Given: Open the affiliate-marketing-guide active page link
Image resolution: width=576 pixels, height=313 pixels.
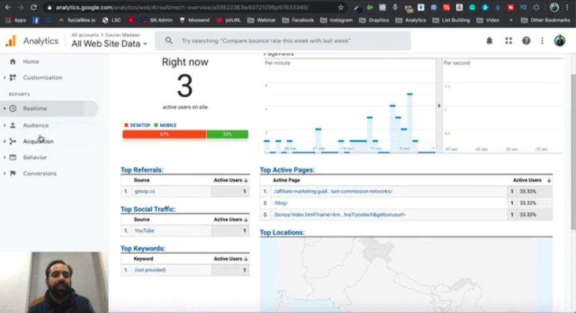Looking at the screenshot, I should (333, 192).
